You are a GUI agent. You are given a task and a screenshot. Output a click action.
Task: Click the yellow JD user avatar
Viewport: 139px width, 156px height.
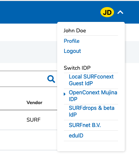107,12
